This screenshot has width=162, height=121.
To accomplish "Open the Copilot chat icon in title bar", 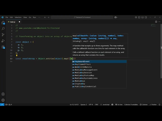I will click(115, 17).
